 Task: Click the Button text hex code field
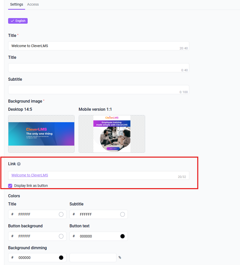(98, 236)
